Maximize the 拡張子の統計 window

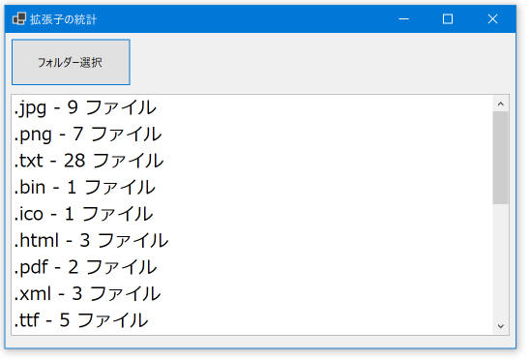[448, 19]
